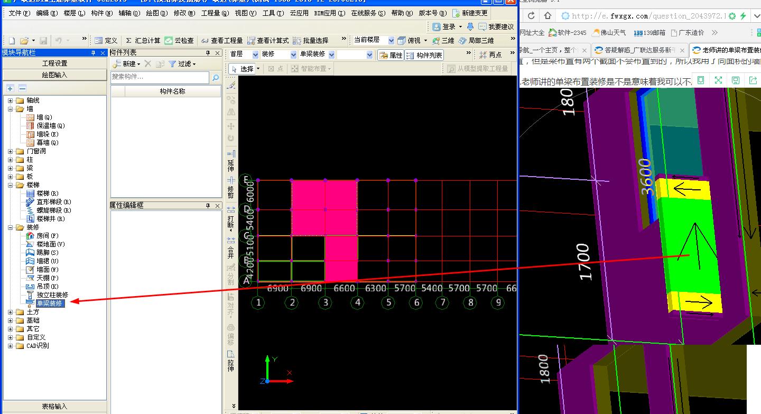Switch to 三维 3D view
Image resolution: width=761 pixels, height=414 pixels.
(443, 40)
